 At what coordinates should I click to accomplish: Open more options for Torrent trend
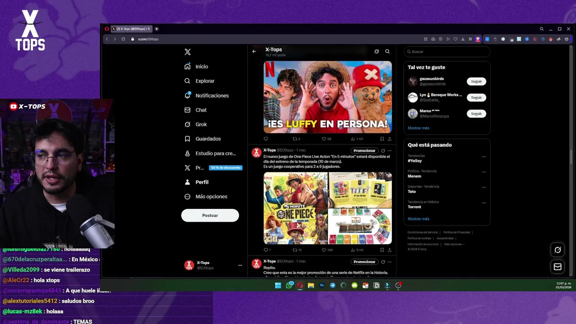[x=484, y=202]
